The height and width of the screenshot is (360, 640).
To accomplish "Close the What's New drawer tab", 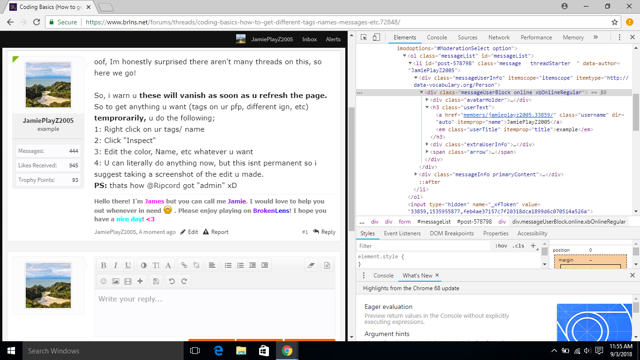I will click(437, 275).
